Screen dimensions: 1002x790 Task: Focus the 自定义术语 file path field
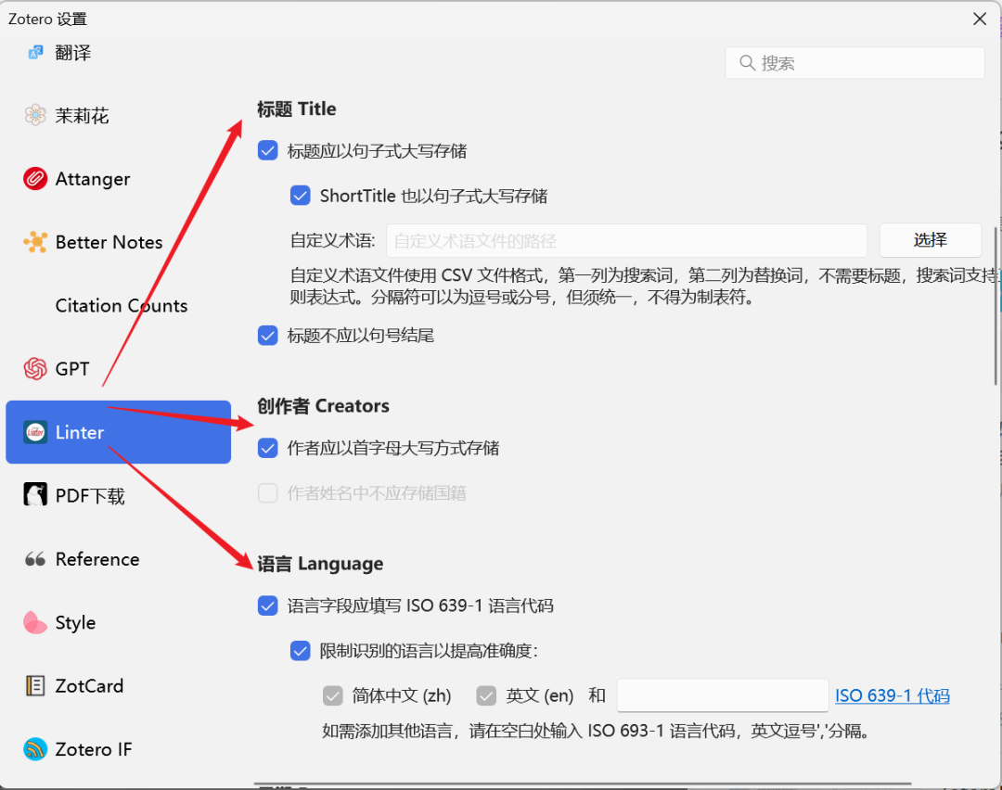(x=626, y=241)
